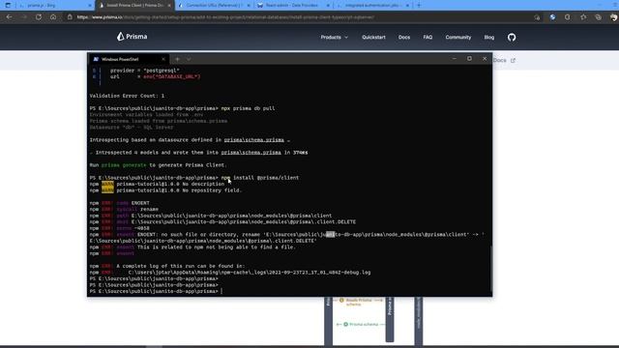View site info via the lock icon
Viewport: 619px width, 348px height.
coord(70,17)
